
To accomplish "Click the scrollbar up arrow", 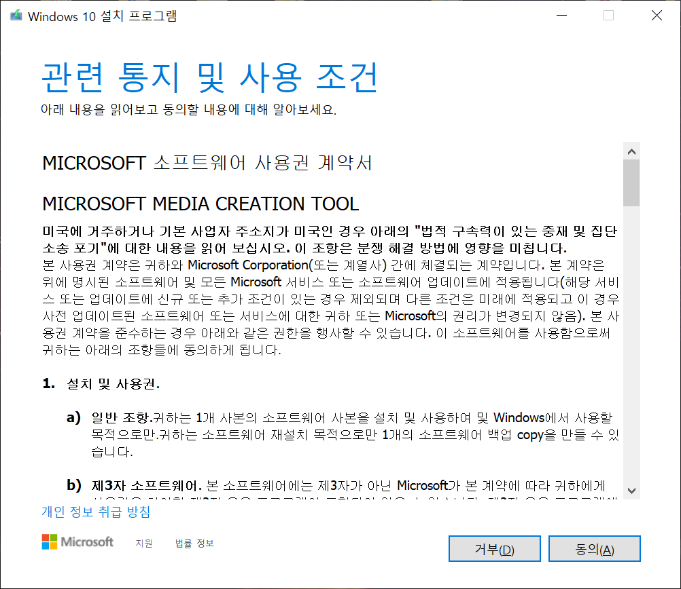I will 631,151.
